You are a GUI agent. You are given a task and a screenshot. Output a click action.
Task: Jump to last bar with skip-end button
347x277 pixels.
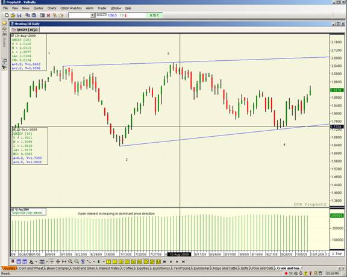pos(184,262)
